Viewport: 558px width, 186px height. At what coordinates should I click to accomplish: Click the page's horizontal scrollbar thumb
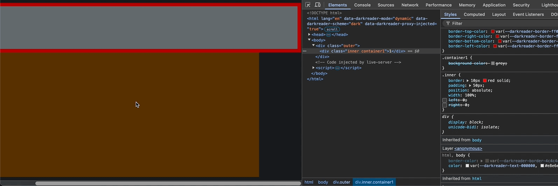[168, 183]
